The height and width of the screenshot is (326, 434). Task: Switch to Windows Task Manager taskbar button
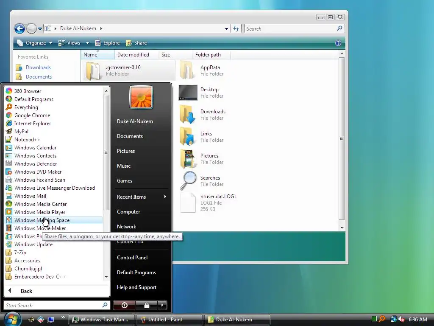(x=101, y=319)
